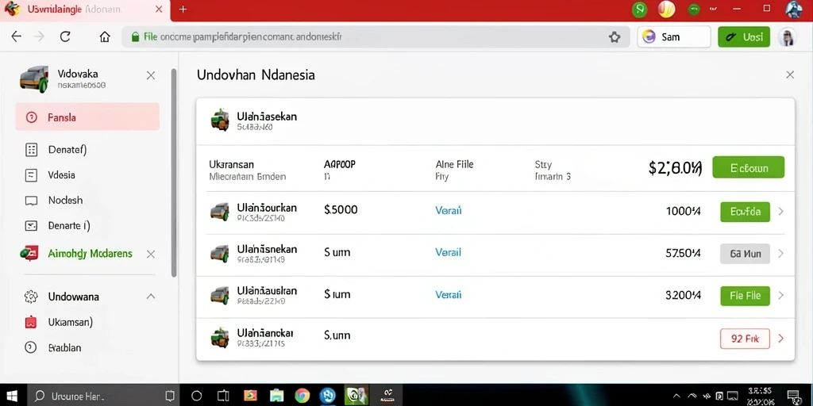Expand the row chevron next to Fle File
Screen dimensions: 813x406
pyautogui.click(x=781, y=296)
